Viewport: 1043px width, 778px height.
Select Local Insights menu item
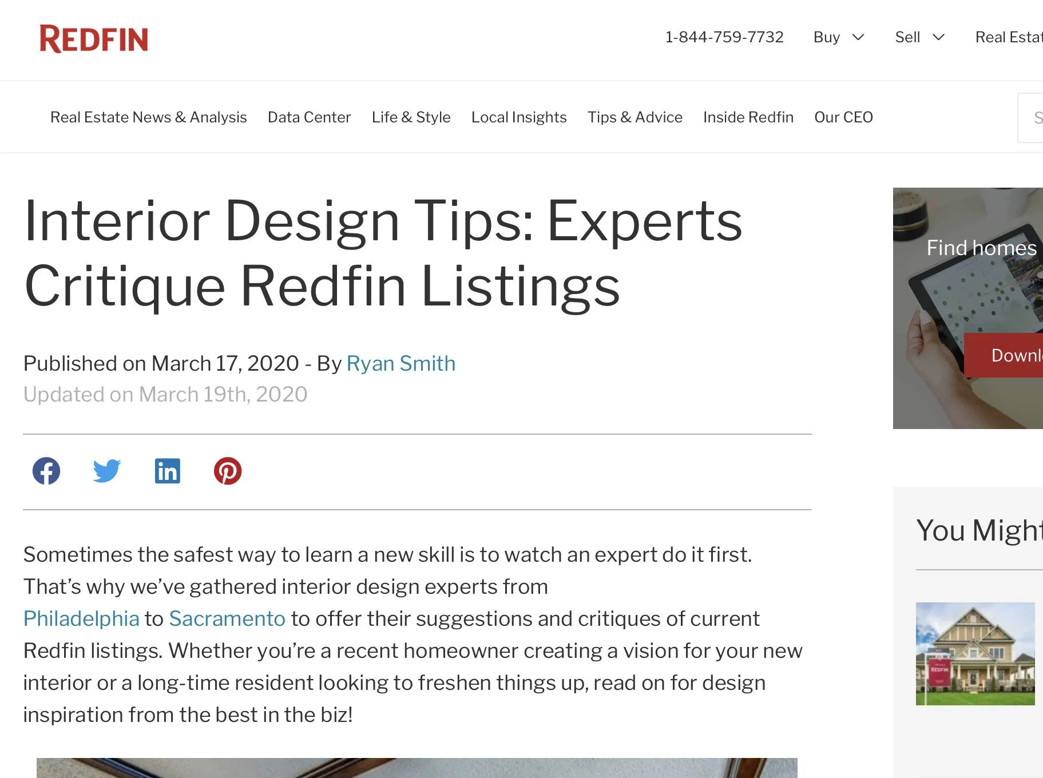pyautogui.click(x=519, y=117)
